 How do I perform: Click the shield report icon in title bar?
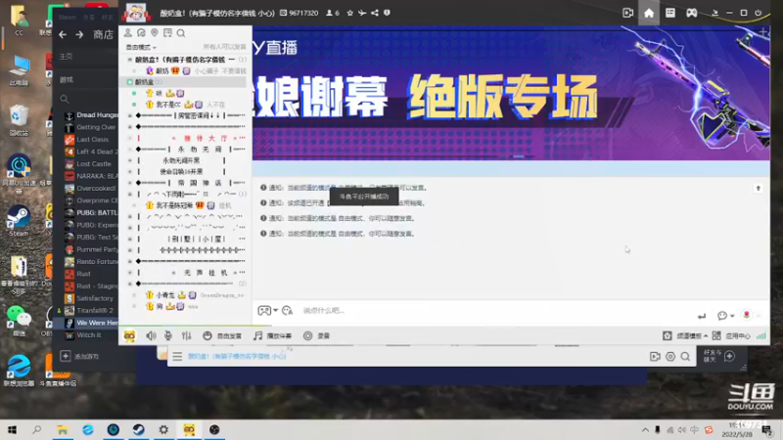387,13
